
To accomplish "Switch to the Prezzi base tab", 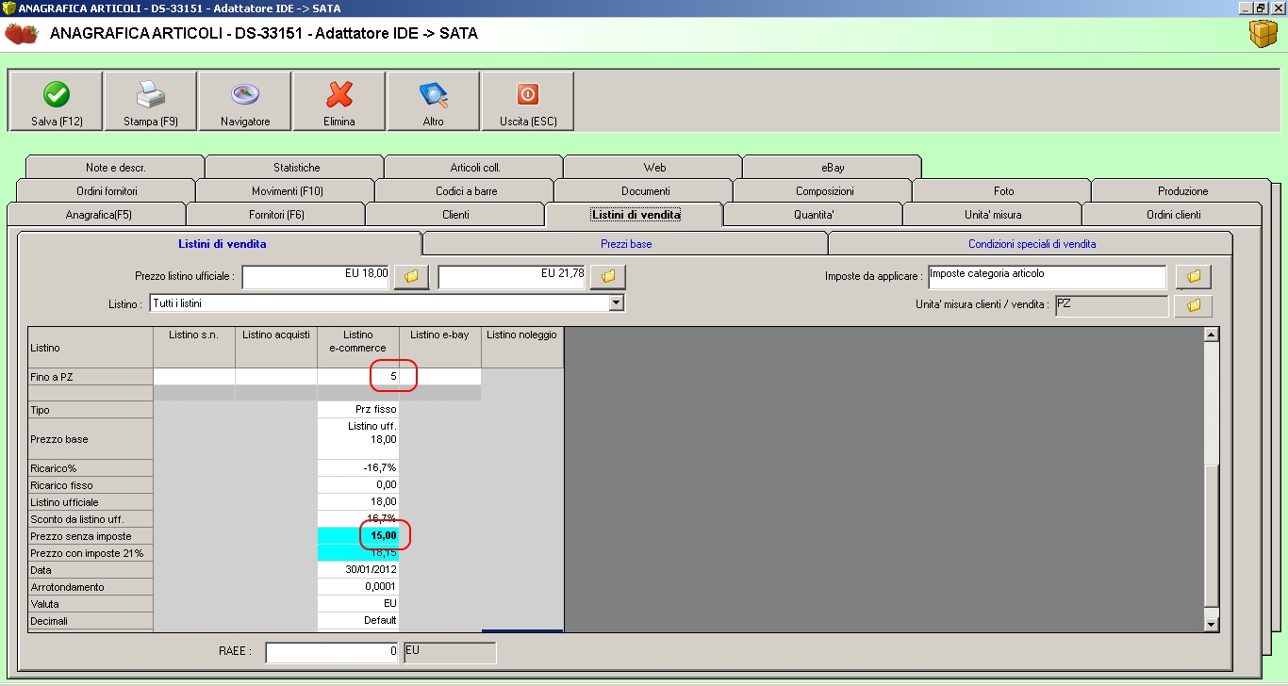I will click(x=626, y=244).
